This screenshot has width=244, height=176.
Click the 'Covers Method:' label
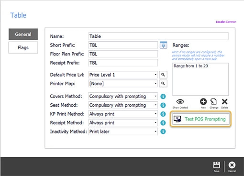(66, 96)
